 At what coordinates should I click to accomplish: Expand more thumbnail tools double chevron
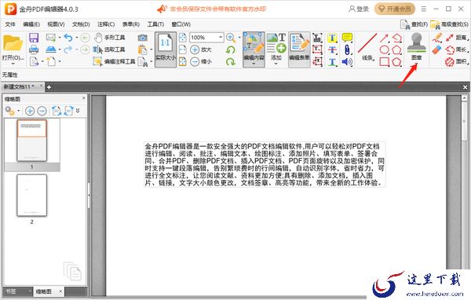tap(78, 111)
